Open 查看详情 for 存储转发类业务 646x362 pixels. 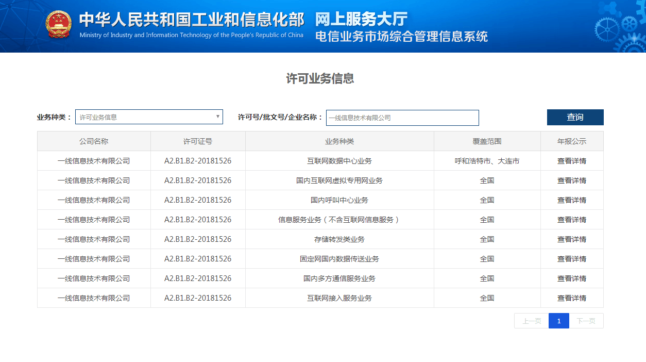pos(571,239)
